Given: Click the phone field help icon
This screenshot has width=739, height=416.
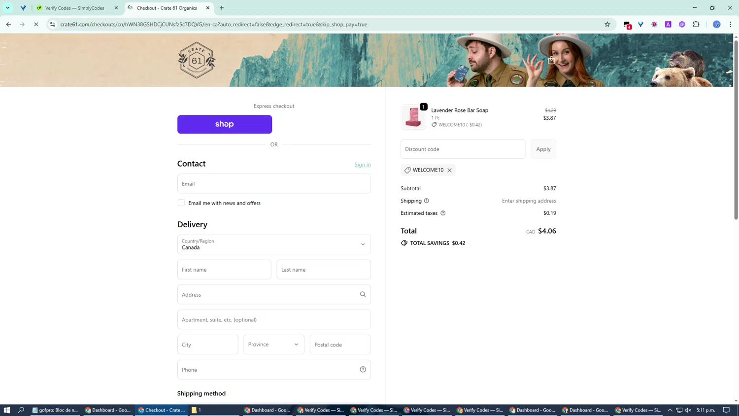Looking at the screenshot, I should tap(363, 370).
